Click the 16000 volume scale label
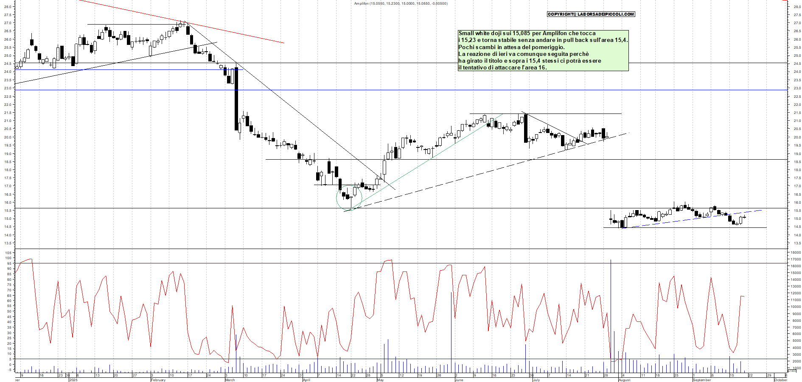Image resolution: width=802 pixels, height=382 pixels. pos(795,266)
